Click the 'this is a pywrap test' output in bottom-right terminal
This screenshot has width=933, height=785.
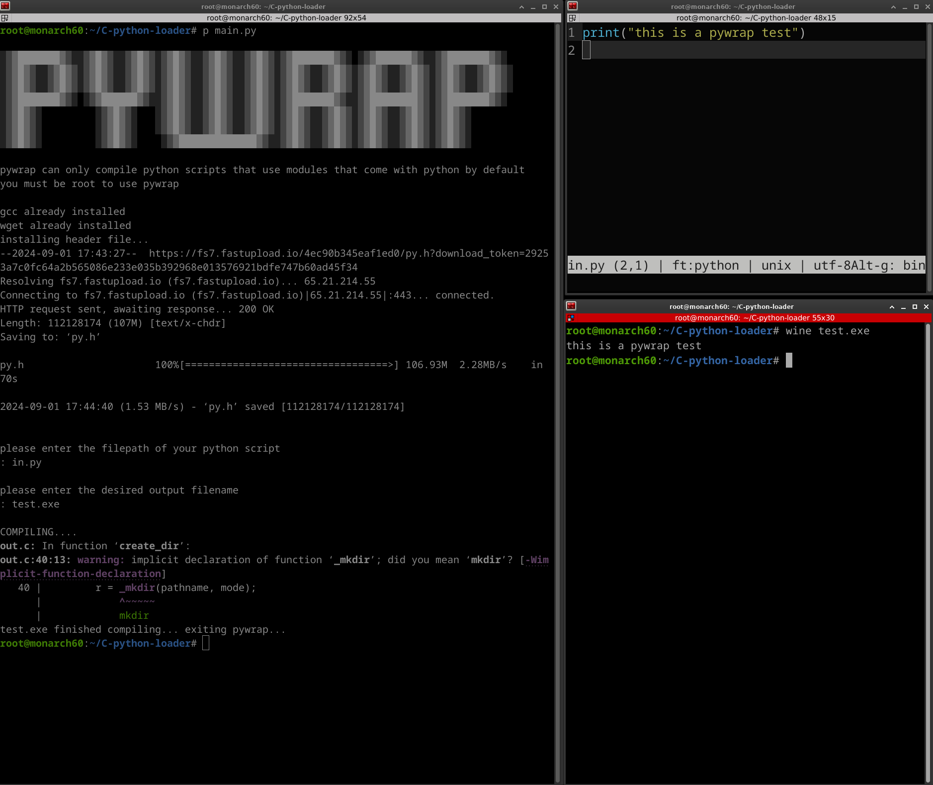[x=634, y=346]
